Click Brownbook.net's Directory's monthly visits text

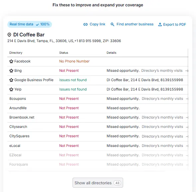click(162, 118)
